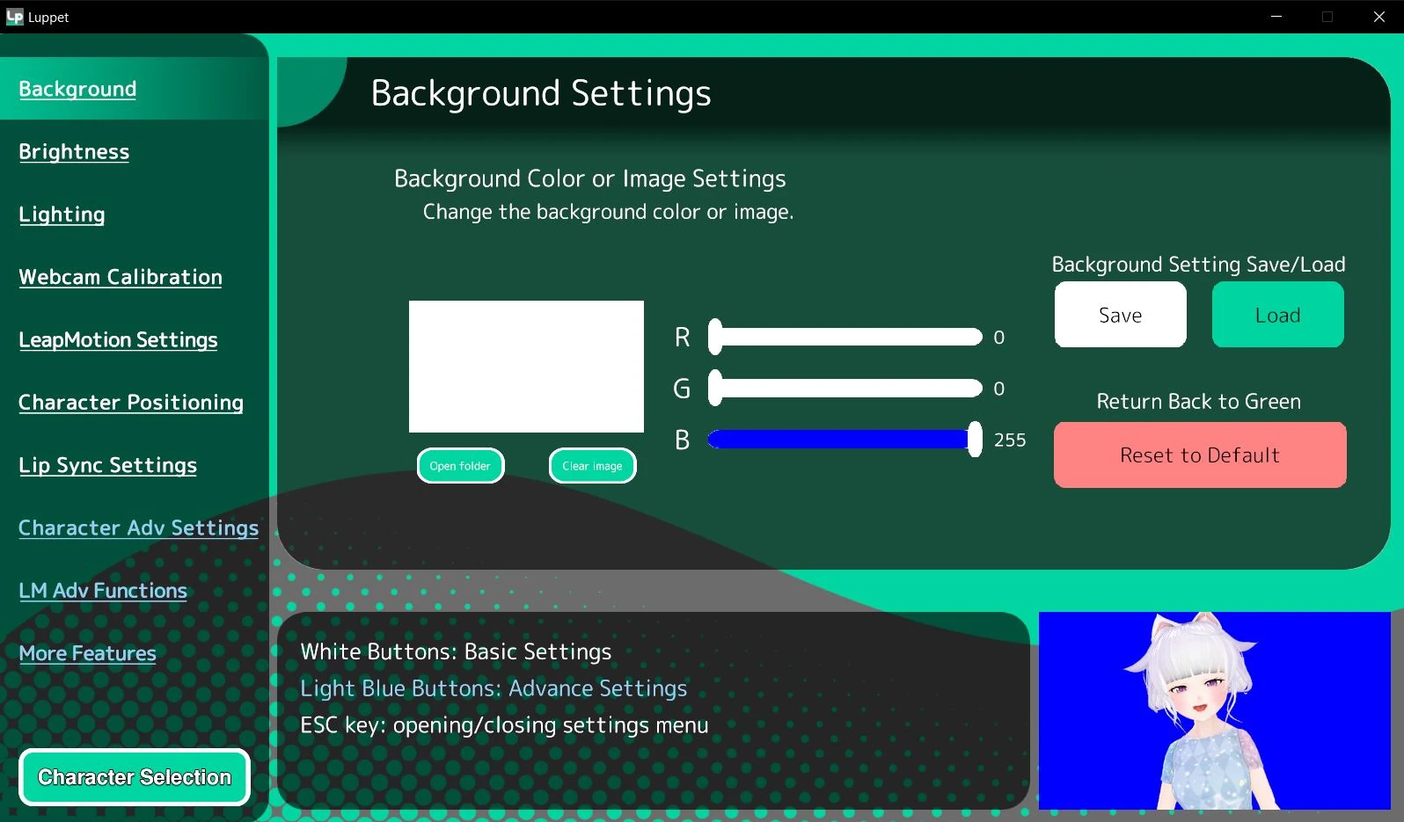The height and width of the screenshot is (822, 1404).
Task: Select Webcam Calibration in sidebar
Action: (x=121, y=277)
